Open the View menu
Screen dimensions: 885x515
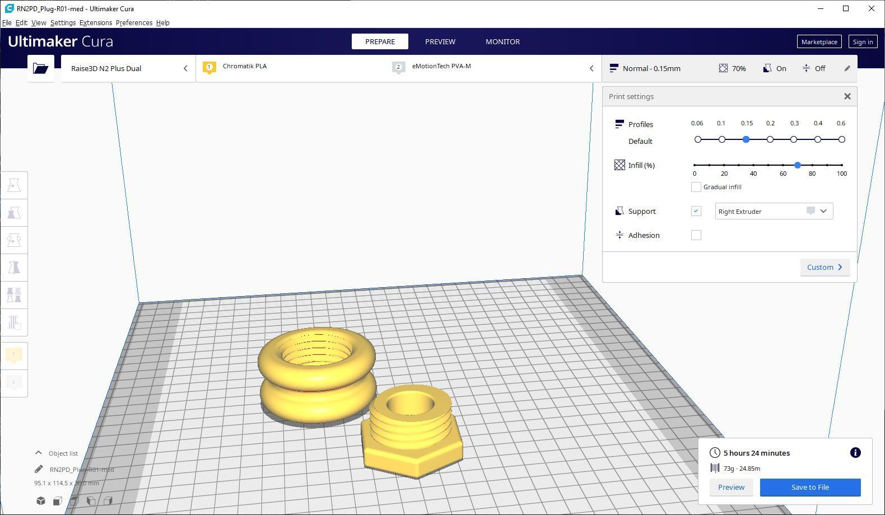pos(39,23)
